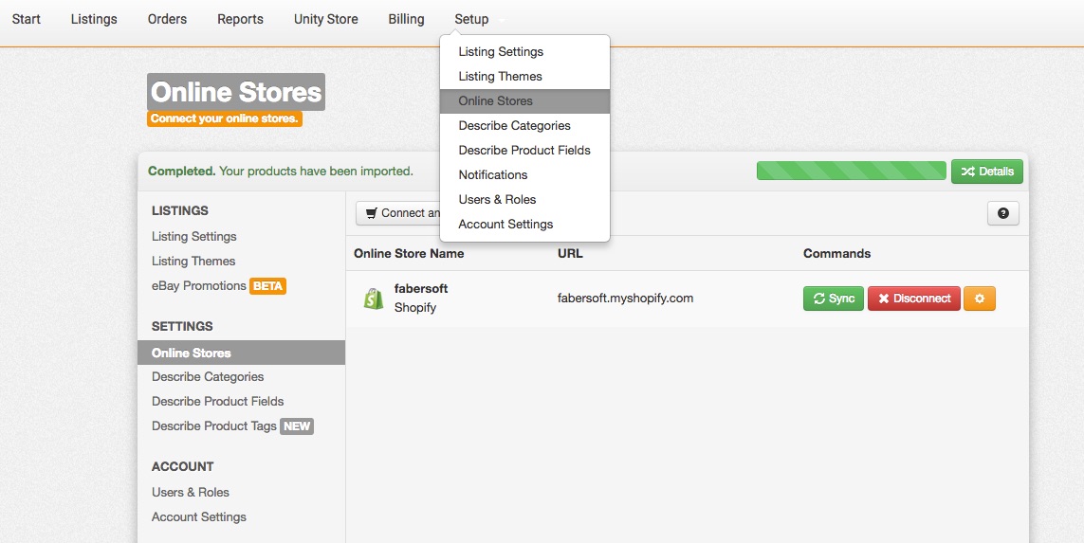Select Notifications from Setup menu
The height and width of the screenshot is (543, 1084).
pos(492,175)
